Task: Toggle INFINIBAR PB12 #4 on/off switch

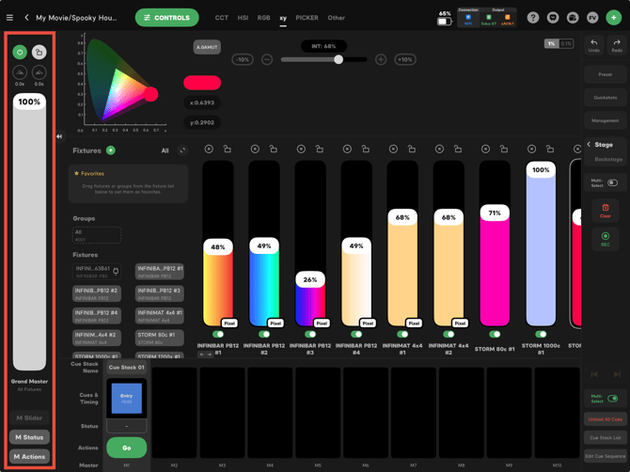Action: click(356, 334)
